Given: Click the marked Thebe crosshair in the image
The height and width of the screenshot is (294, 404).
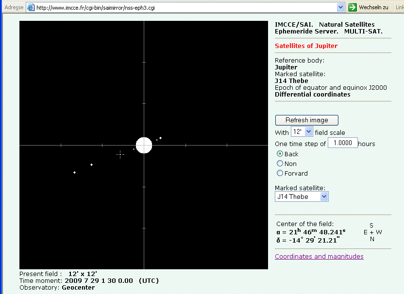Looking at the screenshot, I should tap(120, 154).
